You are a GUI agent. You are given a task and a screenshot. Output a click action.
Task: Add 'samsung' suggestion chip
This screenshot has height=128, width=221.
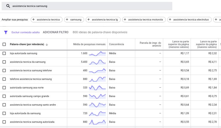point(74,20)
